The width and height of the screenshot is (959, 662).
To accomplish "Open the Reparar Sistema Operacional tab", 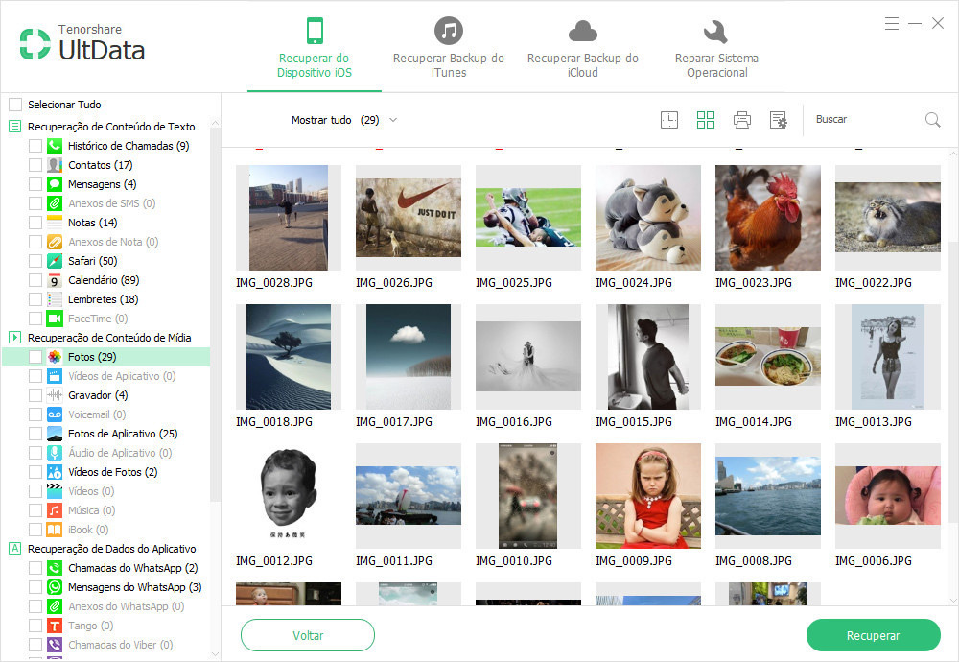I will 715,47.
